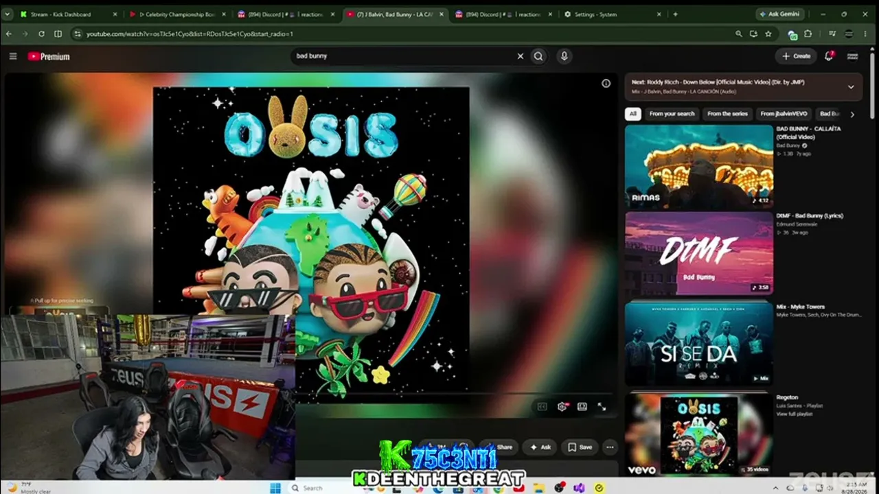Go to YouTube Premium home logo
This screenshot has height=494, width=879.
pyautogui.click(x=49, y=56)
